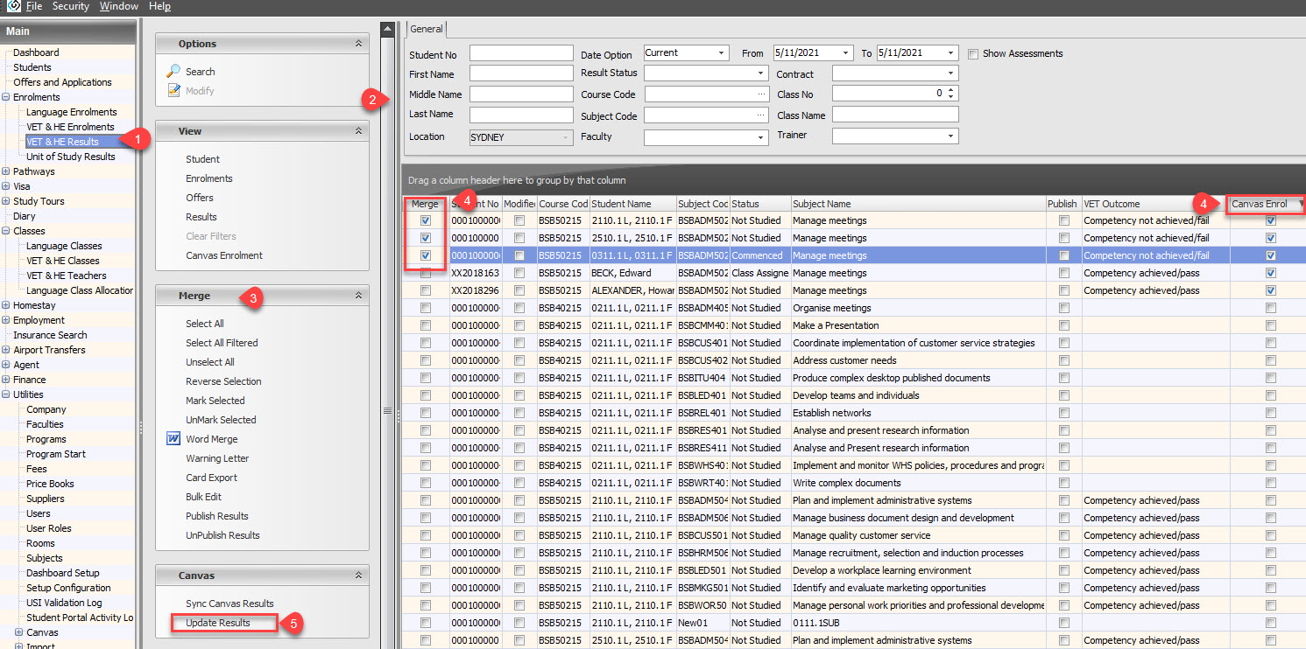Expand the Pathways tree node

tap(7, 171)
